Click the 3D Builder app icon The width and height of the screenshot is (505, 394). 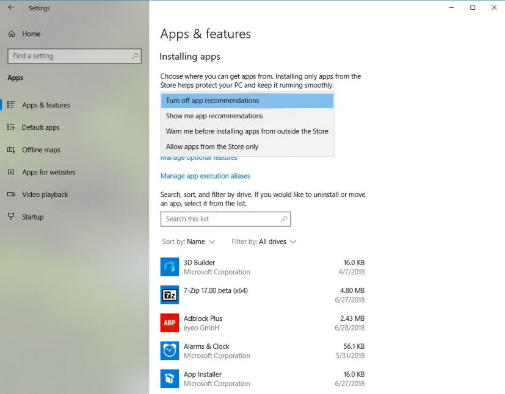point(169,266)
